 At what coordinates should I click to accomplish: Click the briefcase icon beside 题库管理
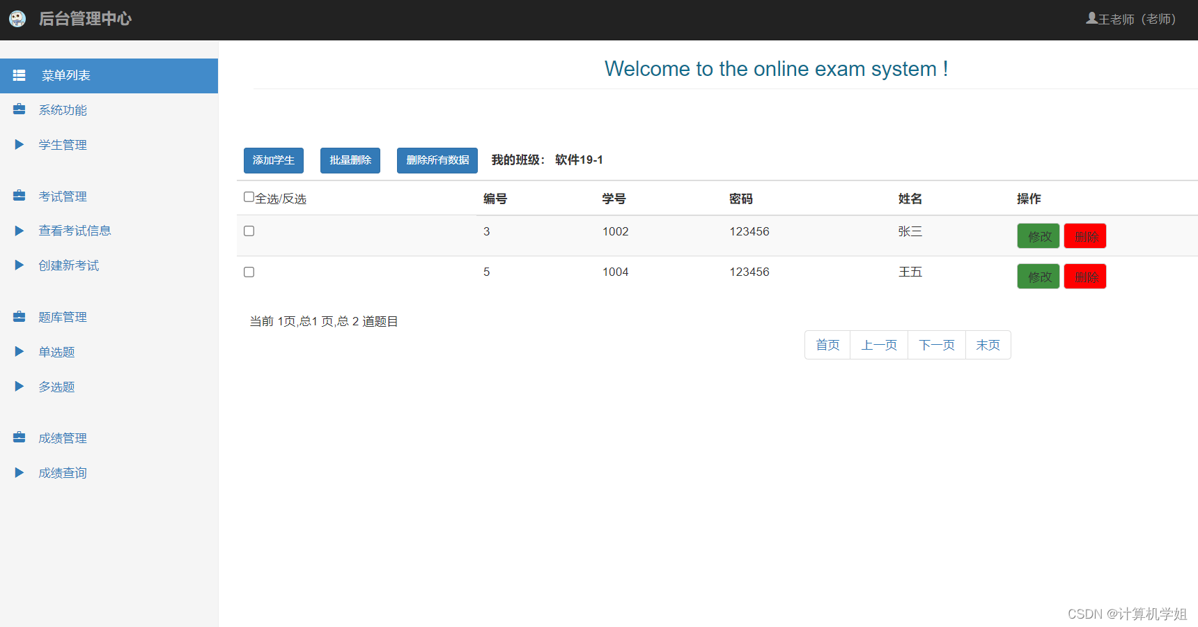tap(20, 317)
